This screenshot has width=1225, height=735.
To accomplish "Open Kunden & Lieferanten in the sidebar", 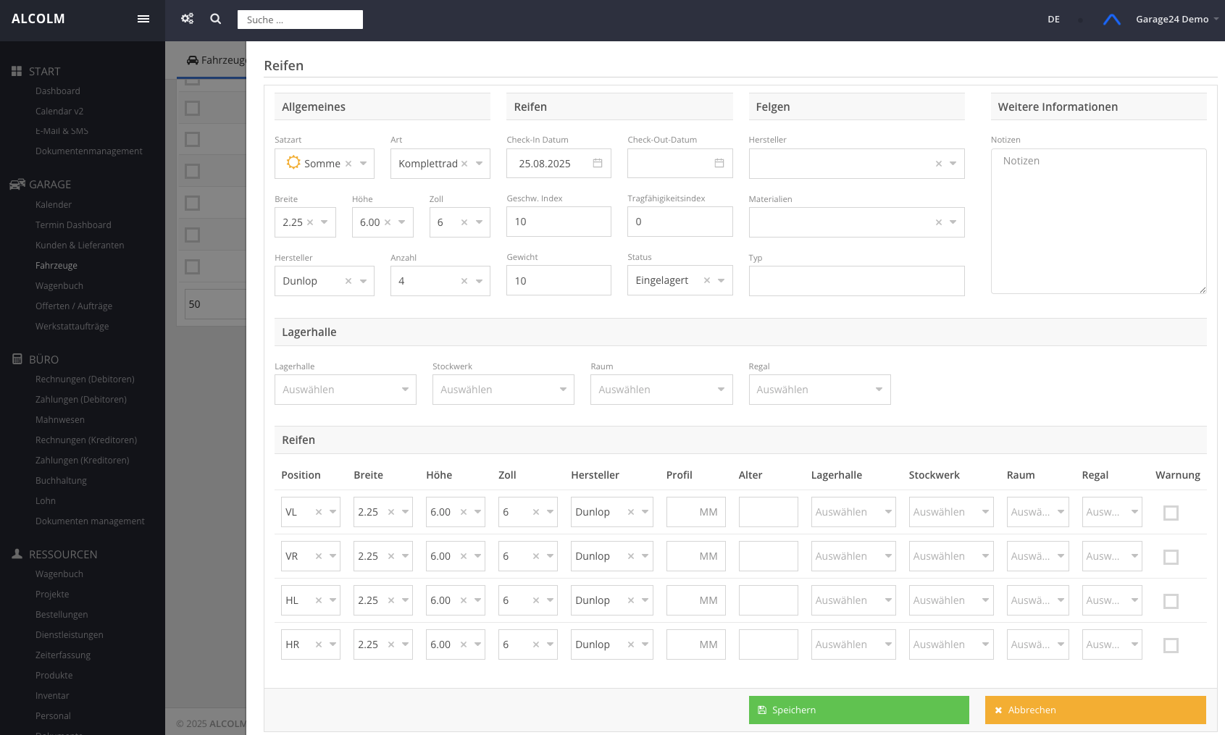I will tap(80, 245).
